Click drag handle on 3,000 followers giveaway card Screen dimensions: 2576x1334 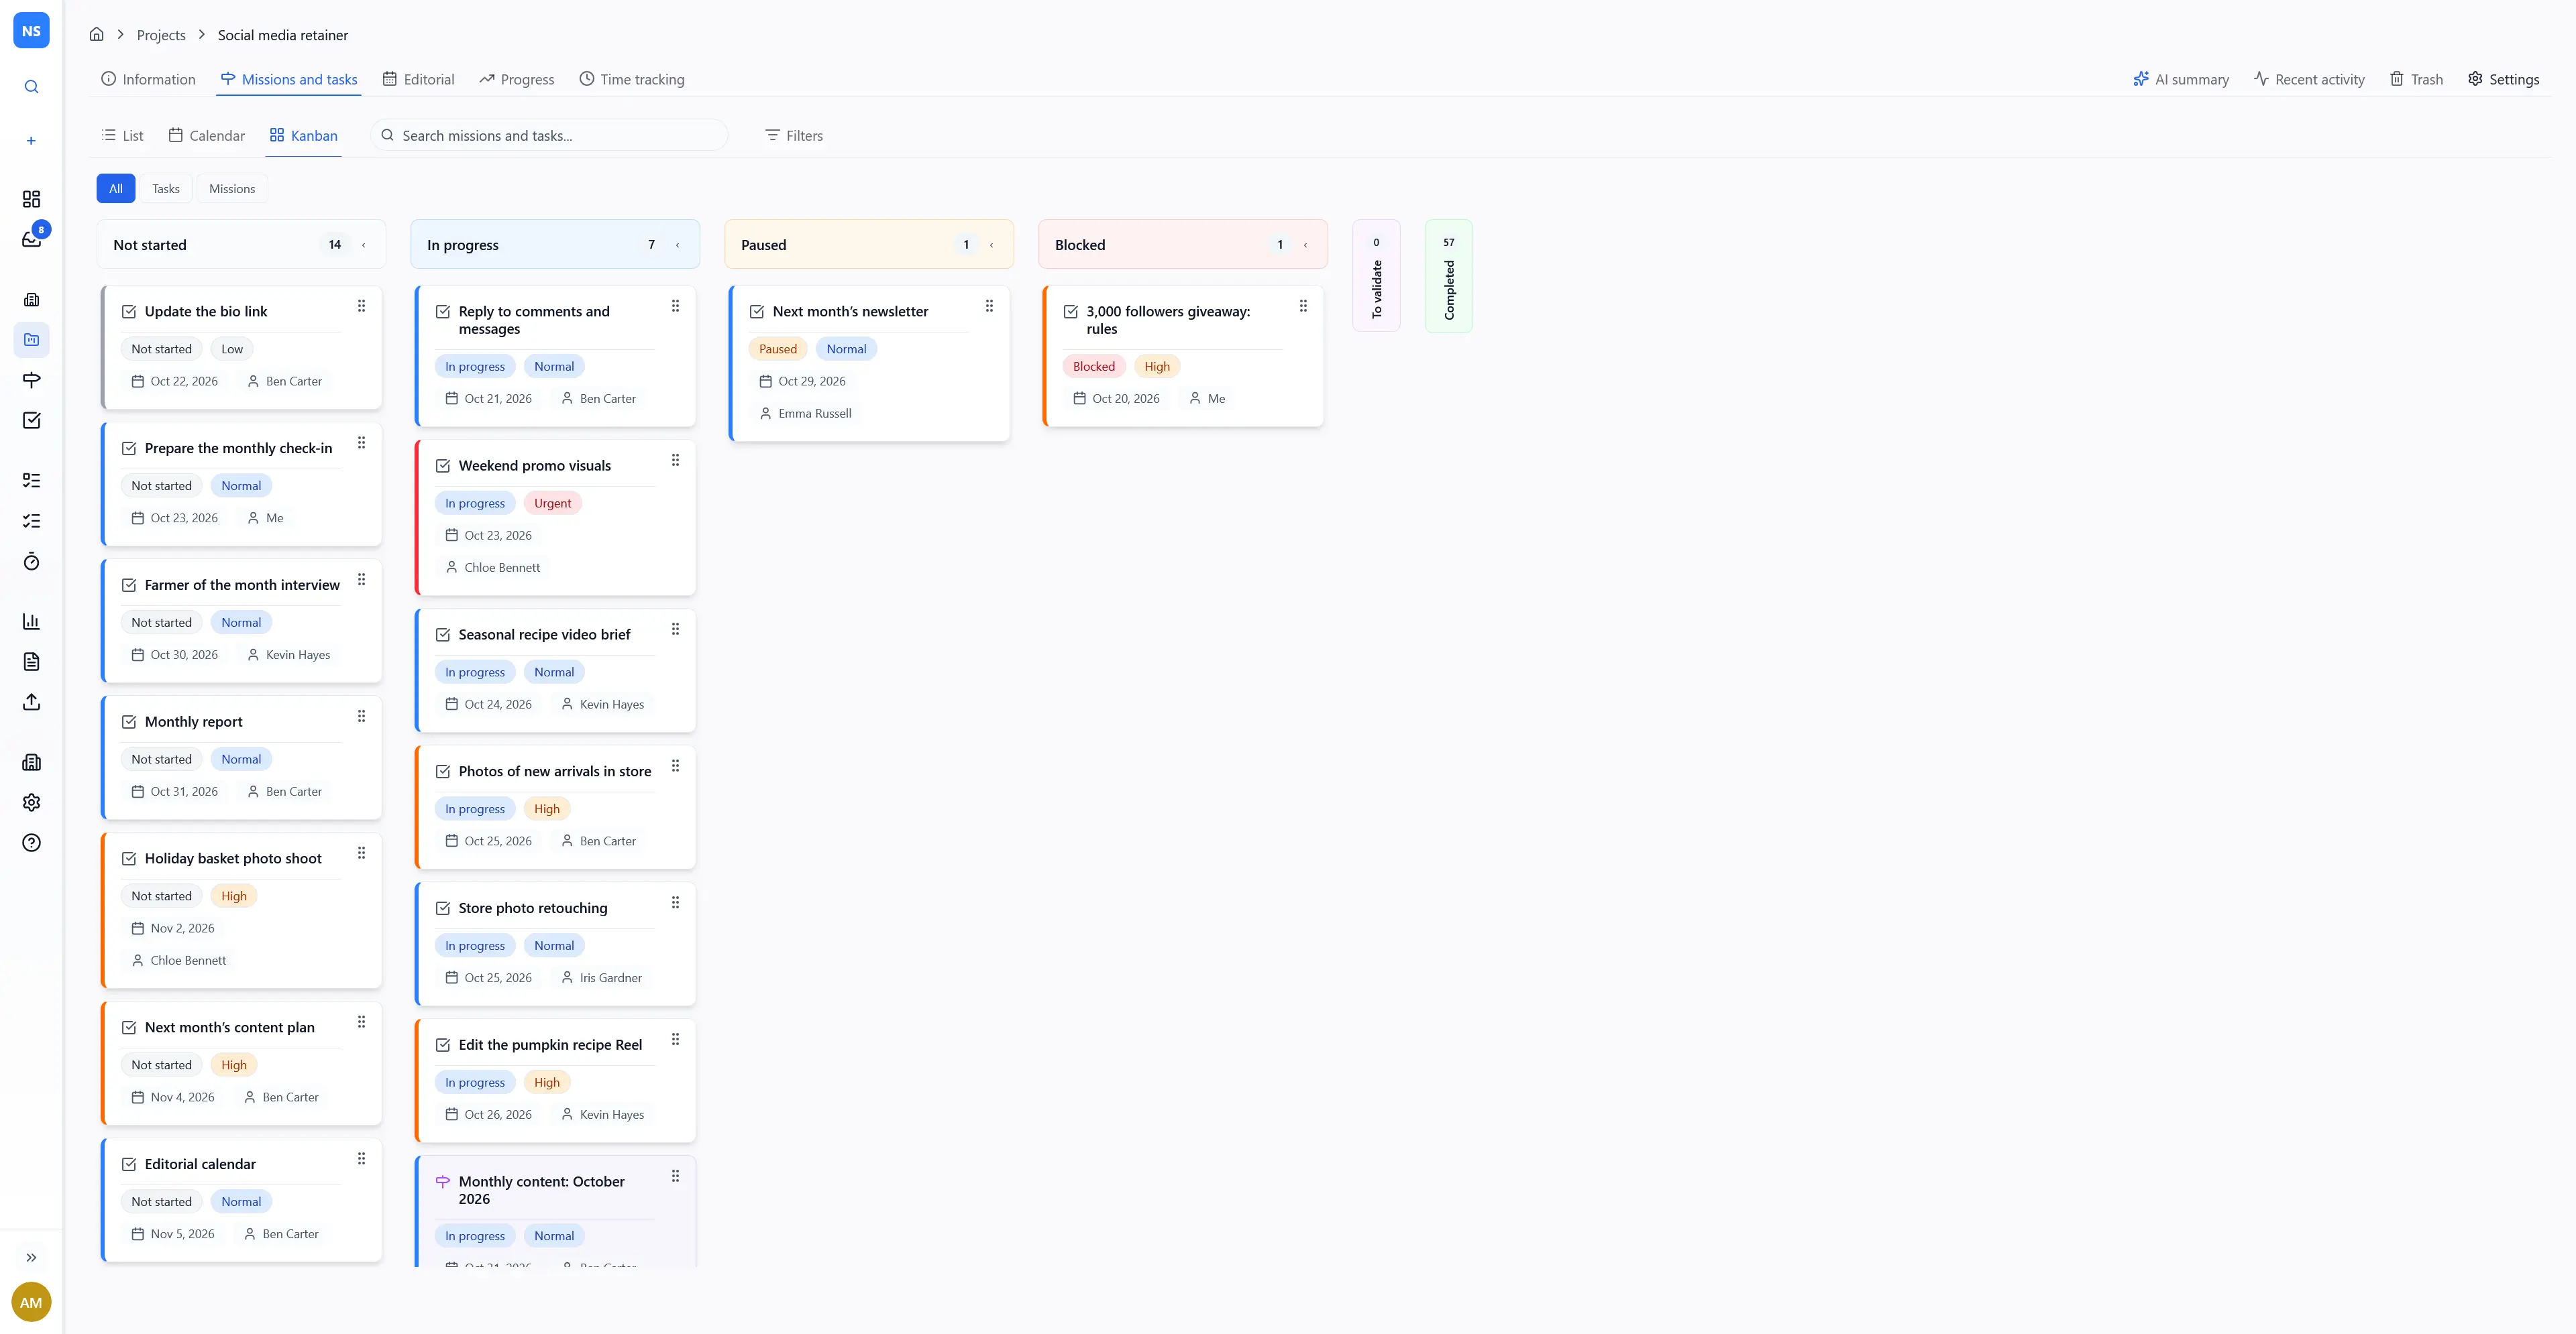tap(1303, 306)
